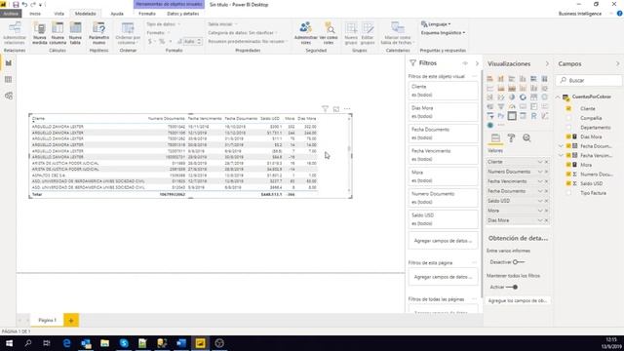Open the Esquema lingüístico dropdown

(443, 33)
